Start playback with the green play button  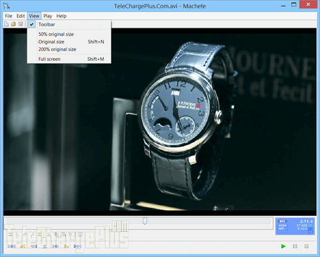pos(284,246)
